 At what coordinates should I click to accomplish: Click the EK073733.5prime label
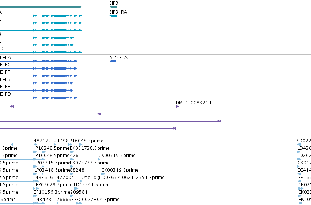(x=90, y=163)
